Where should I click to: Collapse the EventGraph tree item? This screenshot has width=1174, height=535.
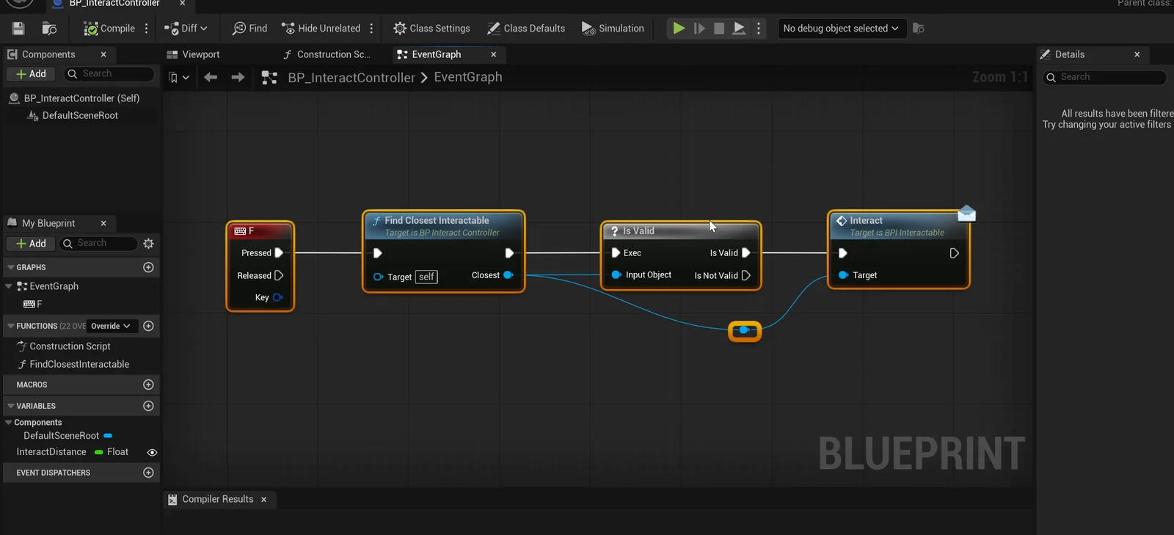point(8,286)
